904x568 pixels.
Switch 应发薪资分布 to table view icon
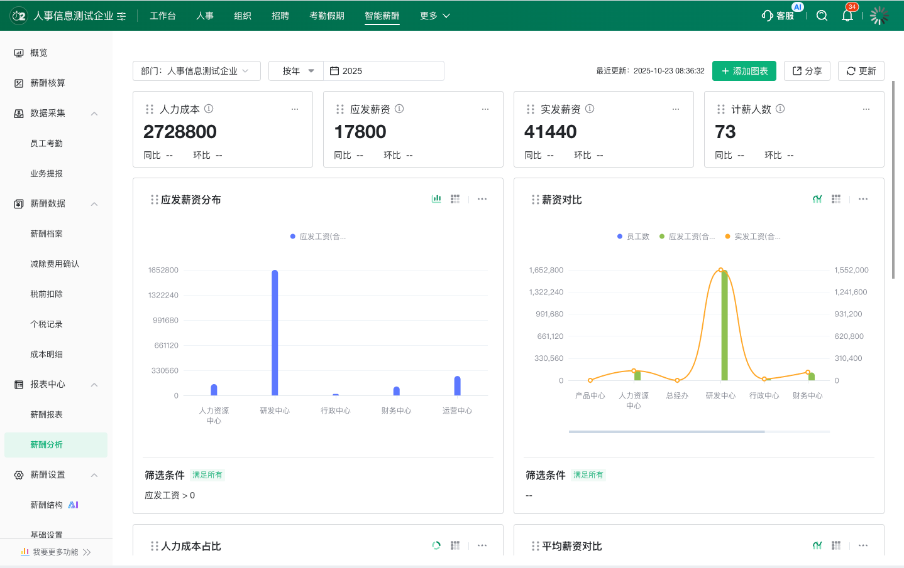click(455, 199)
